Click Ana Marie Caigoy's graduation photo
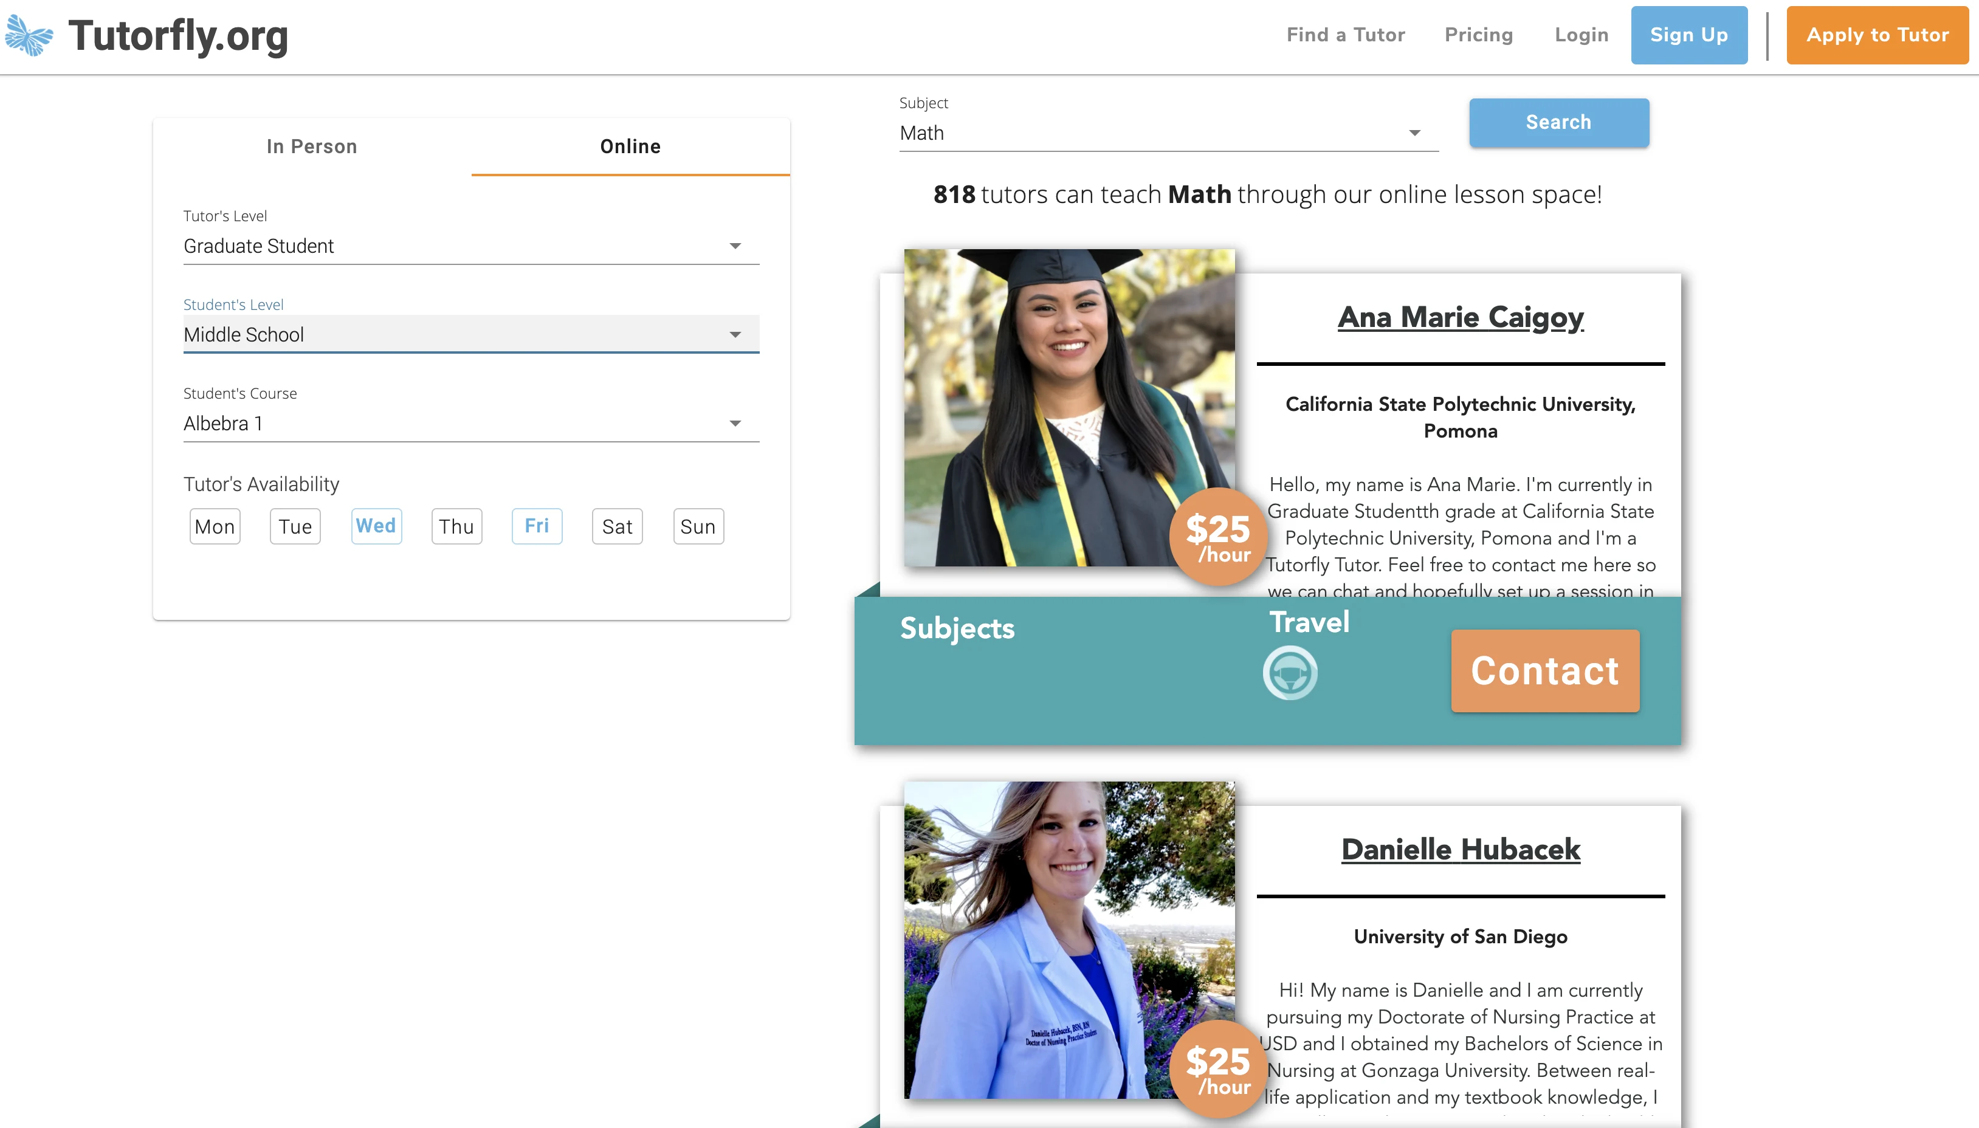 [1069, 408]
